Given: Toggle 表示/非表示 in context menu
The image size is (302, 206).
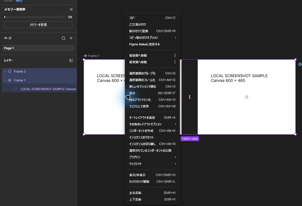Looking at the screenshot, I should (x=152, y=175).
